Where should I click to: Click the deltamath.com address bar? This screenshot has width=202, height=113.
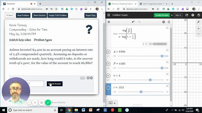tap(32, 9)
